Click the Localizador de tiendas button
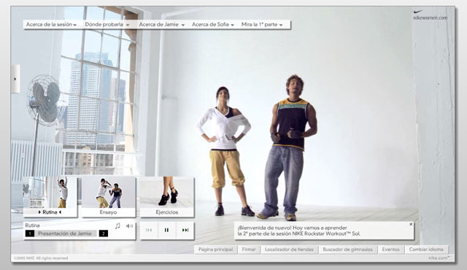 (289, 250)
